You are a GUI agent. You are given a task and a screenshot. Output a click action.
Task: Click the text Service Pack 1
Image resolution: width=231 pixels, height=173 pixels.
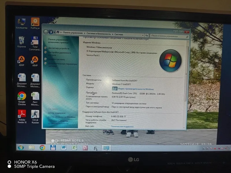click(93, 55)
